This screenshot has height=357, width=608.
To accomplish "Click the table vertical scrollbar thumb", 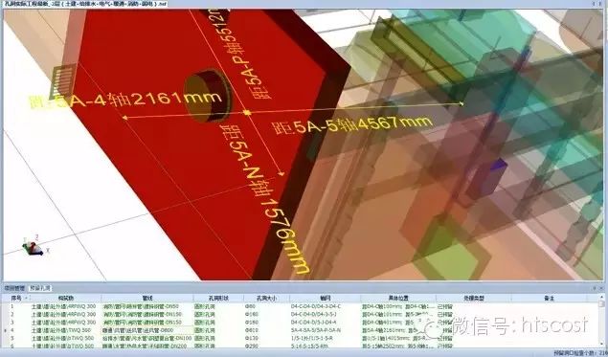I will pyautogui.click(x=601, y=305).
